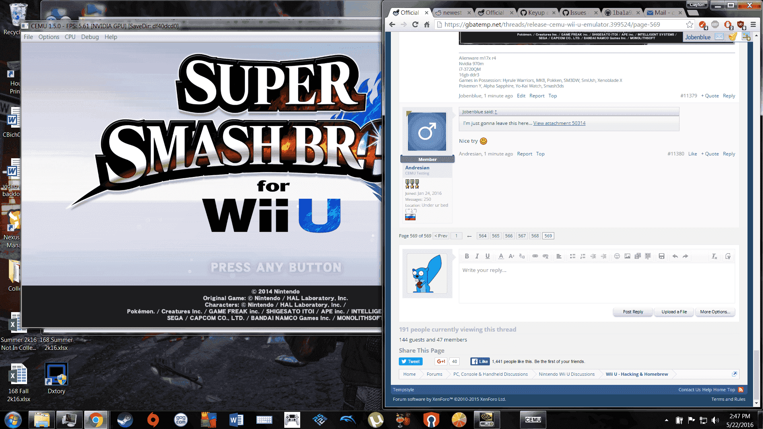Click the Post Reply button
The image size is (763, 429).
633,312
